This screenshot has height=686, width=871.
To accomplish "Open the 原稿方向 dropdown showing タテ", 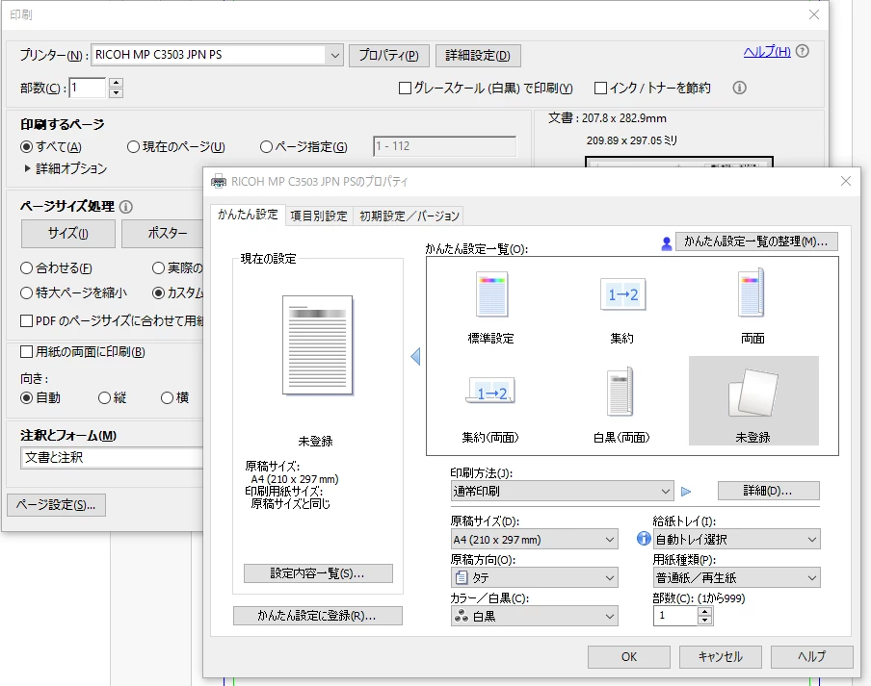I will click(x=534, y=578).
